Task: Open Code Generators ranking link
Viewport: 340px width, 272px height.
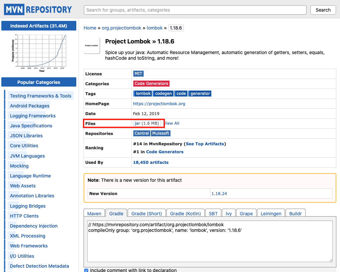Action: (165, 152)
